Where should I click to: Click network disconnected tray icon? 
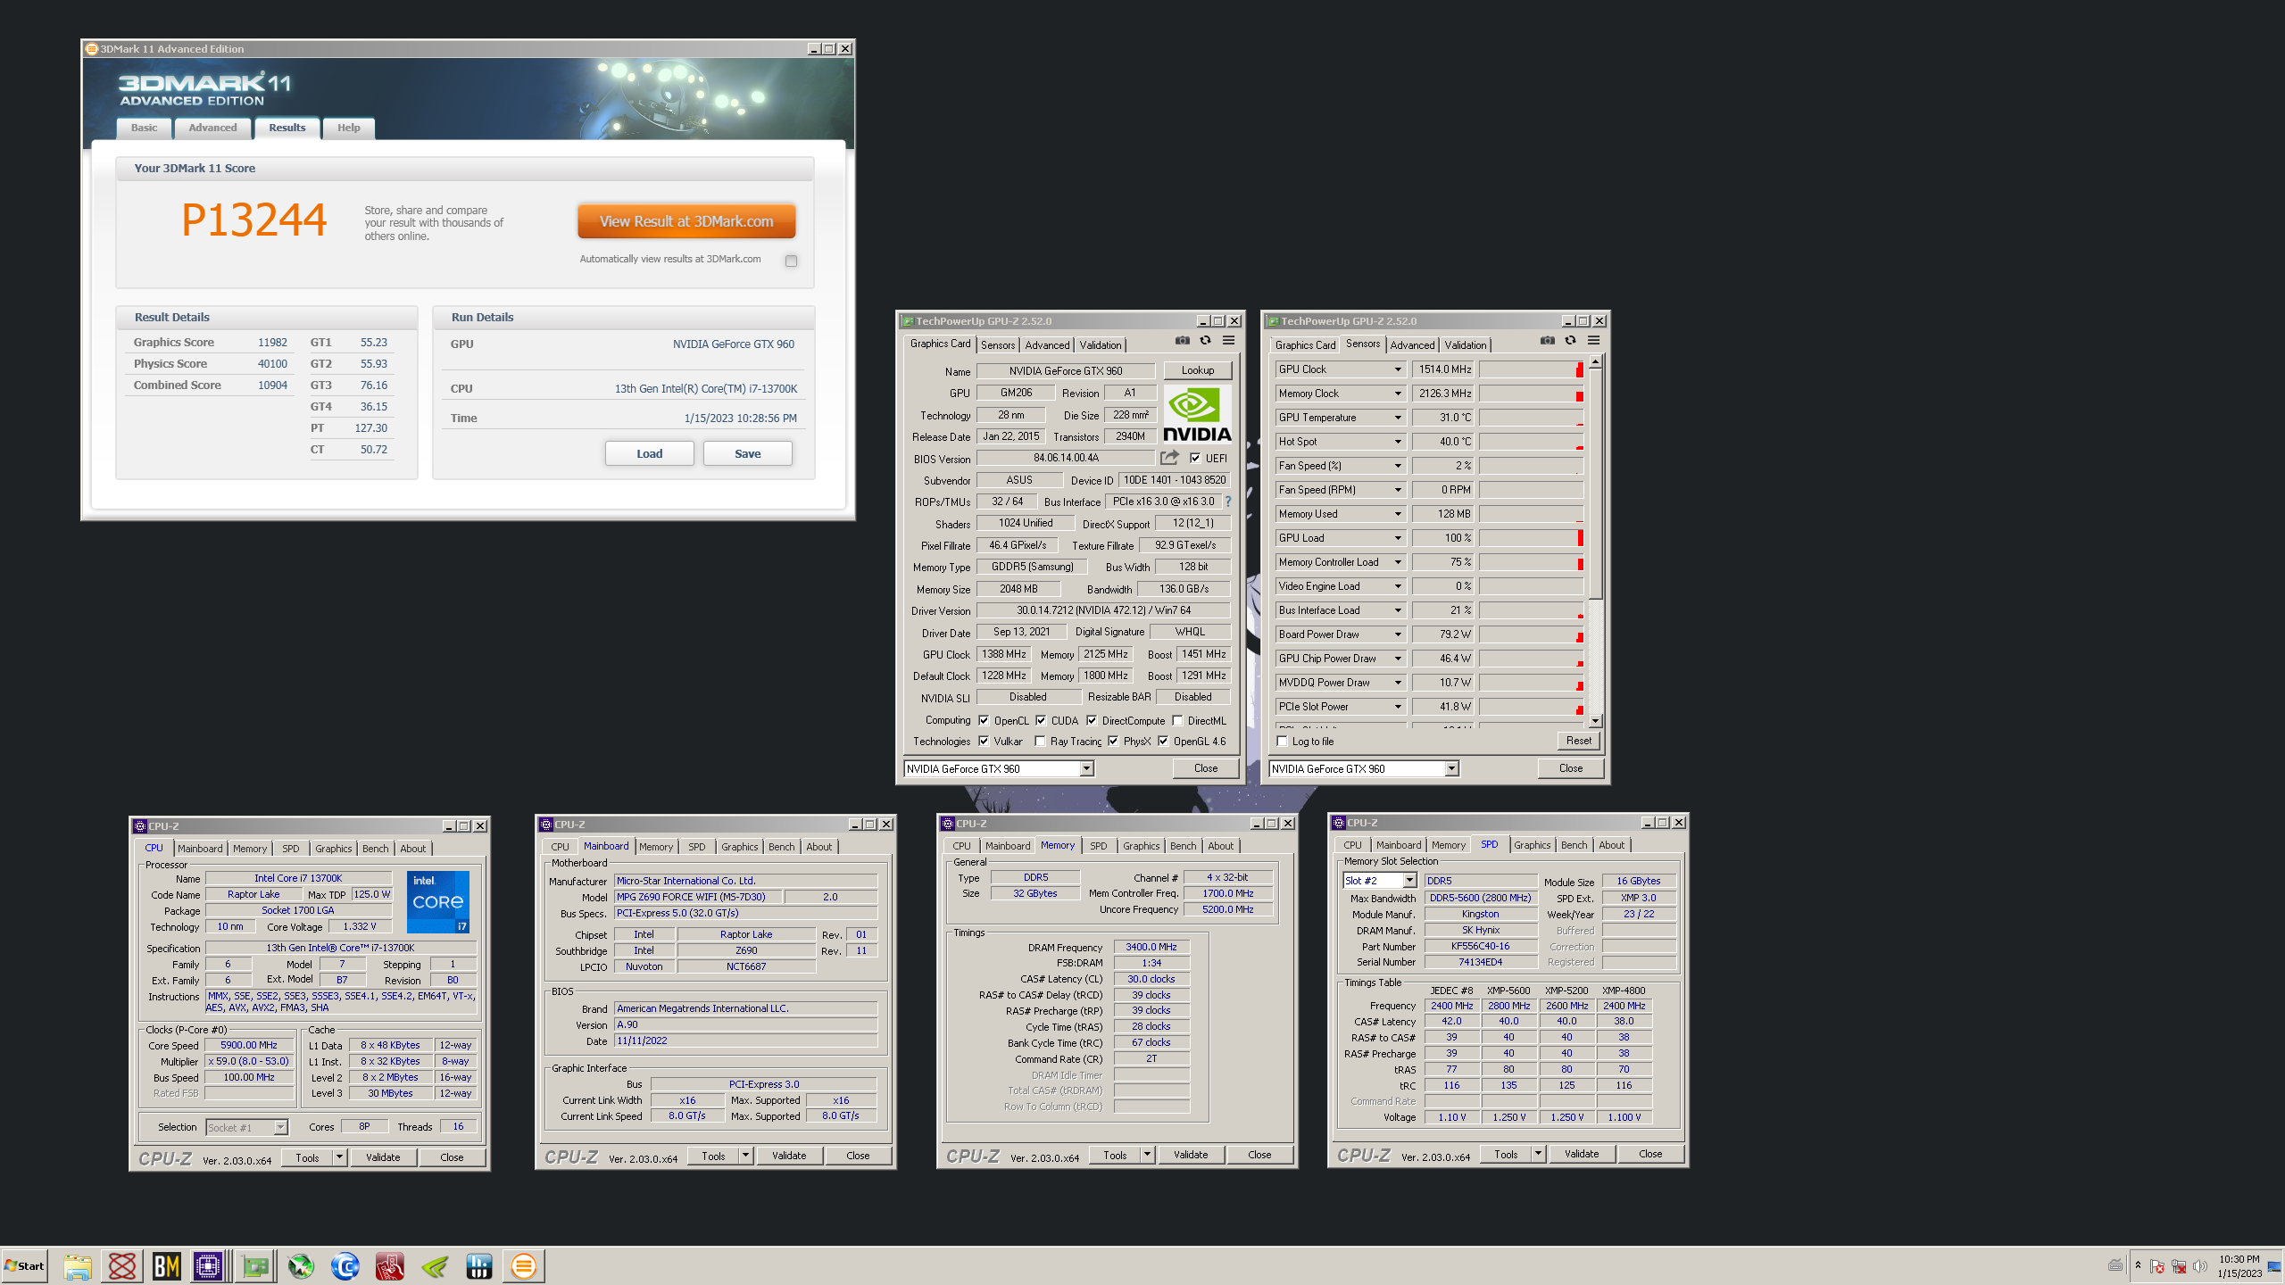[2179, 1266]
